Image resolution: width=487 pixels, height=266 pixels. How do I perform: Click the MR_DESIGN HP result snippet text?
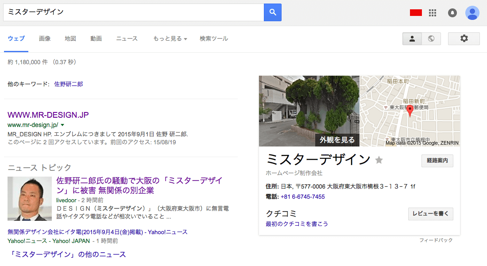(98, 135)
